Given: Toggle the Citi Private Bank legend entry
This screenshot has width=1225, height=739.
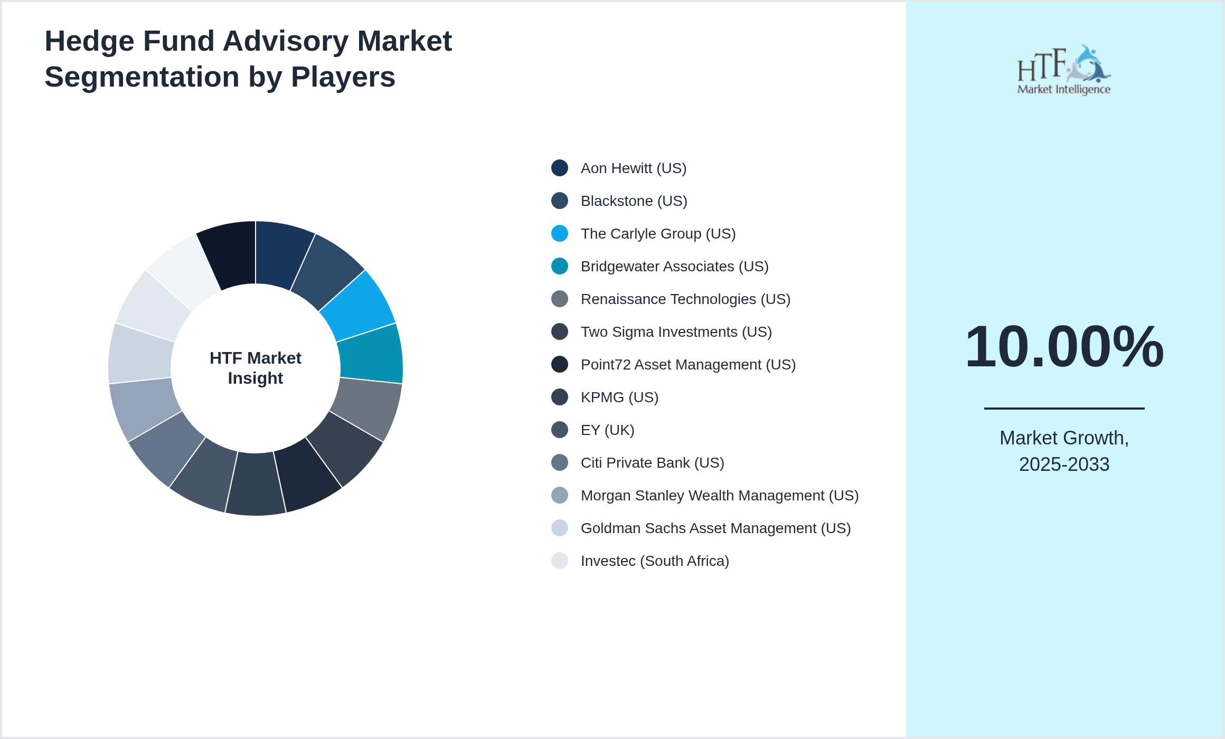Looking at the screenshot, I should (x=652, y=463).
